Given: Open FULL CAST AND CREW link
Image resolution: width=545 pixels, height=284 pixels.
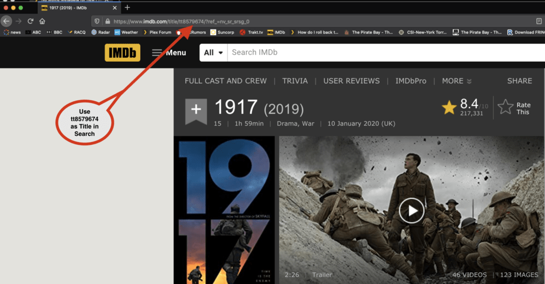Looking at the screenshot, I should coord(226,81).
